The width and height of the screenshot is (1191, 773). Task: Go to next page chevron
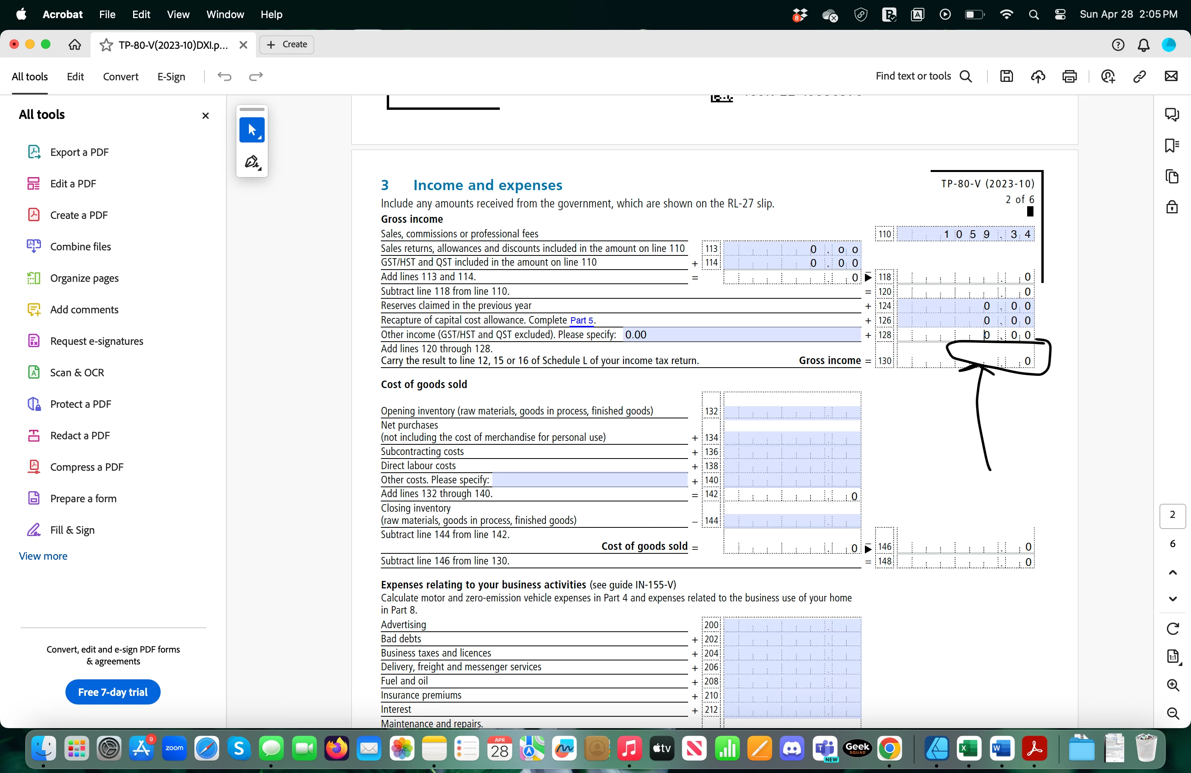[x=1172, y=599]
